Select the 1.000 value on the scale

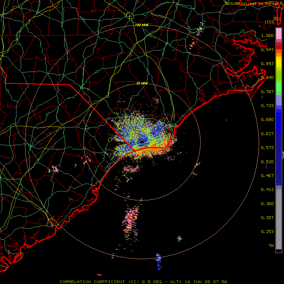point(267,35)
